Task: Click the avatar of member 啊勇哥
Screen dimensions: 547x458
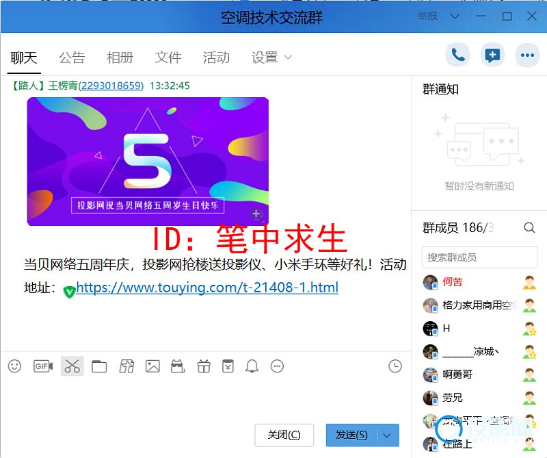Action: pos(431,375)
